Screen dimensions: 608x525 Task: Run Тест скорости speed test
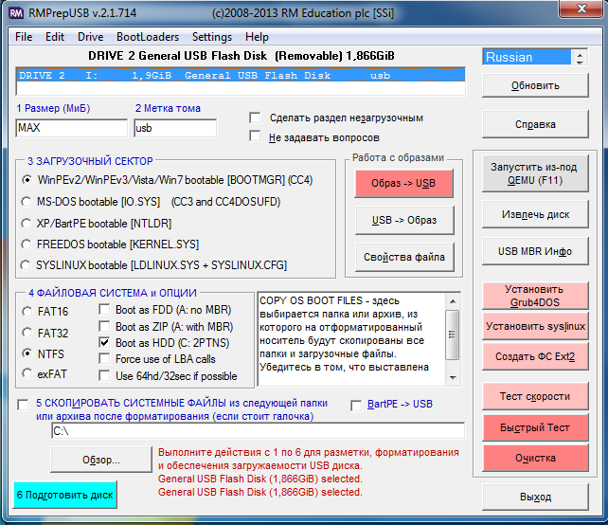[535, 396]
